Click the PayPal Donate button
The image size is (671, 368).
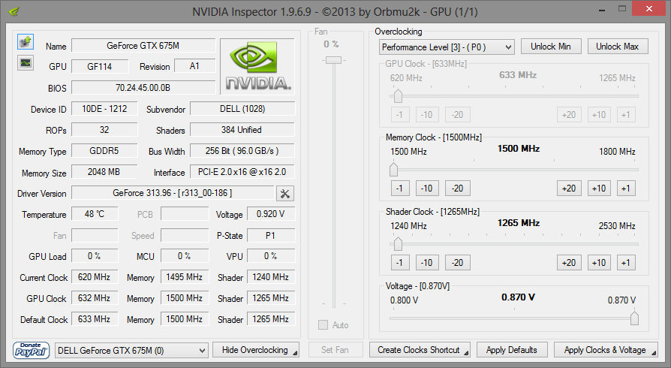pyautogui.click(x=31, y=350)
